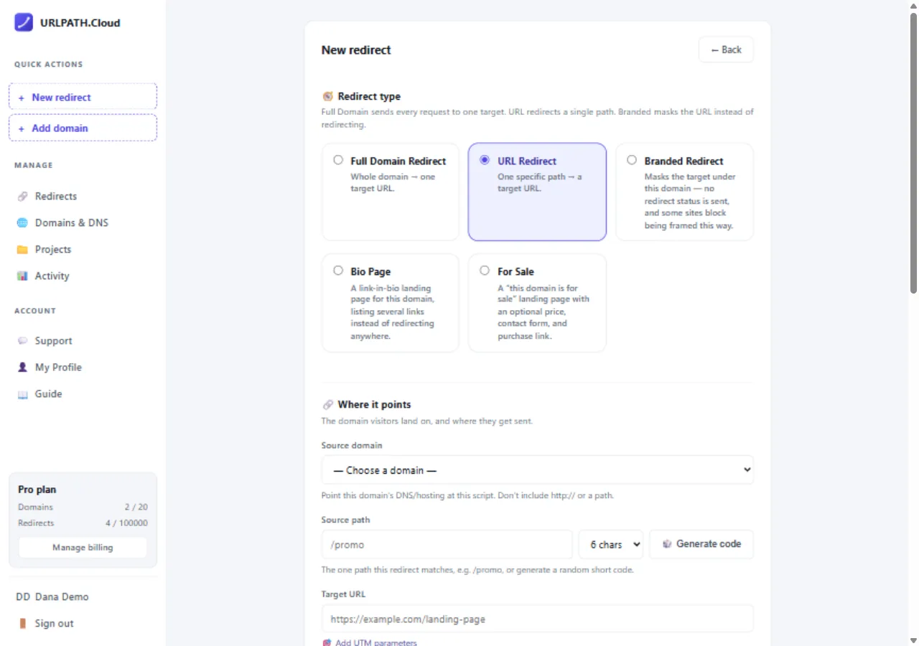
Task: Choose the Branded Redirect radio option
Action: [632, 160]
